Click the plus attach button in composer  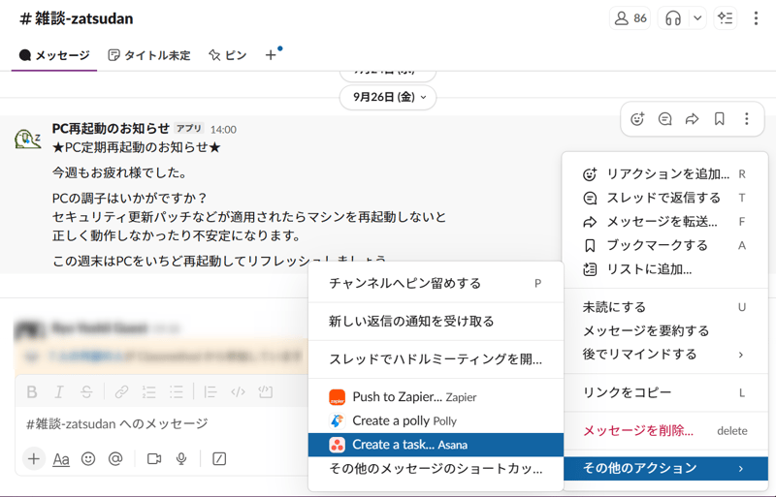(34, 458)
